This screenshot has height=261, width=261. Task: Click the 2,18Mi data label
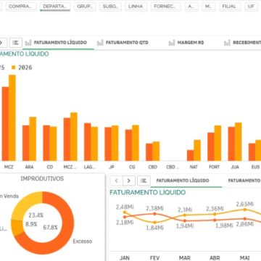pos(125,223)
